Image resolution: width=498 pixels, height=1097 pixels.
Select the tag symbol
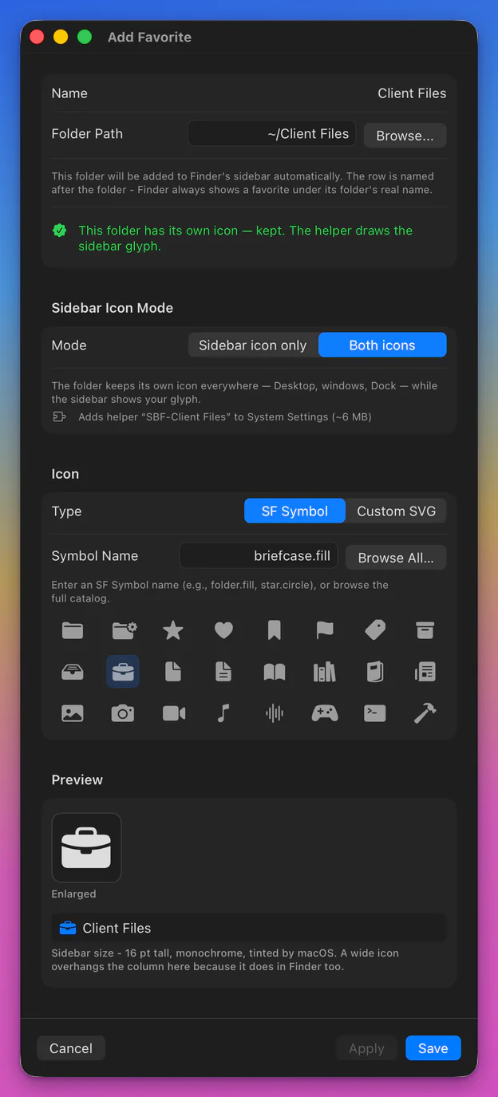click(x=375, y=630)
